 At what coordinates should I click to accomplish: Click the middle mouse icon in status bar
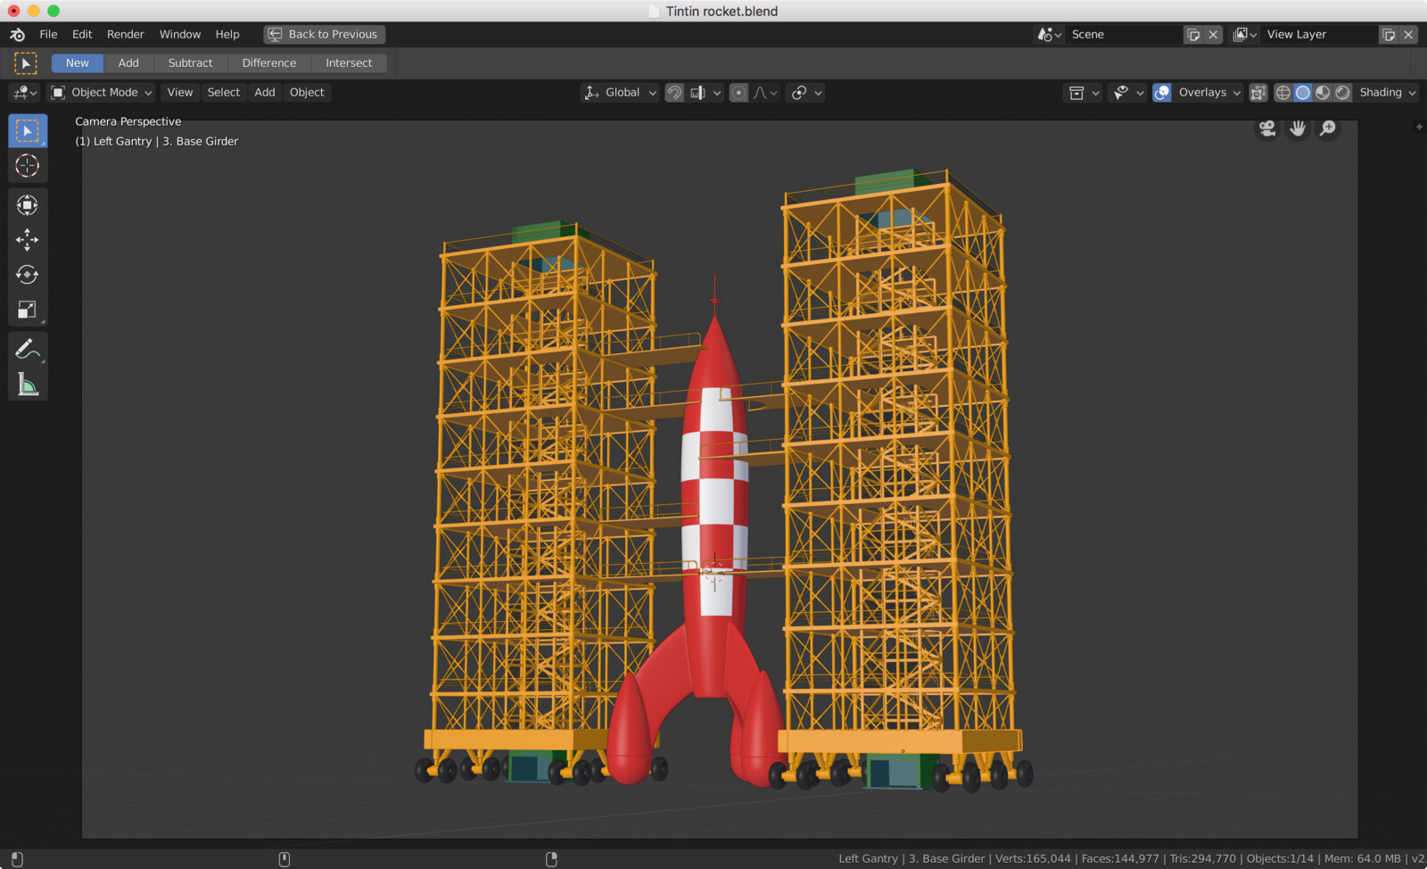click(x=285, y=859)
